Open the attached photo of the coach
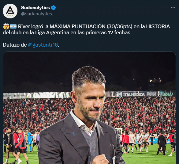Image resolution: width=179 pixels, height=164 pixels. 89,108
